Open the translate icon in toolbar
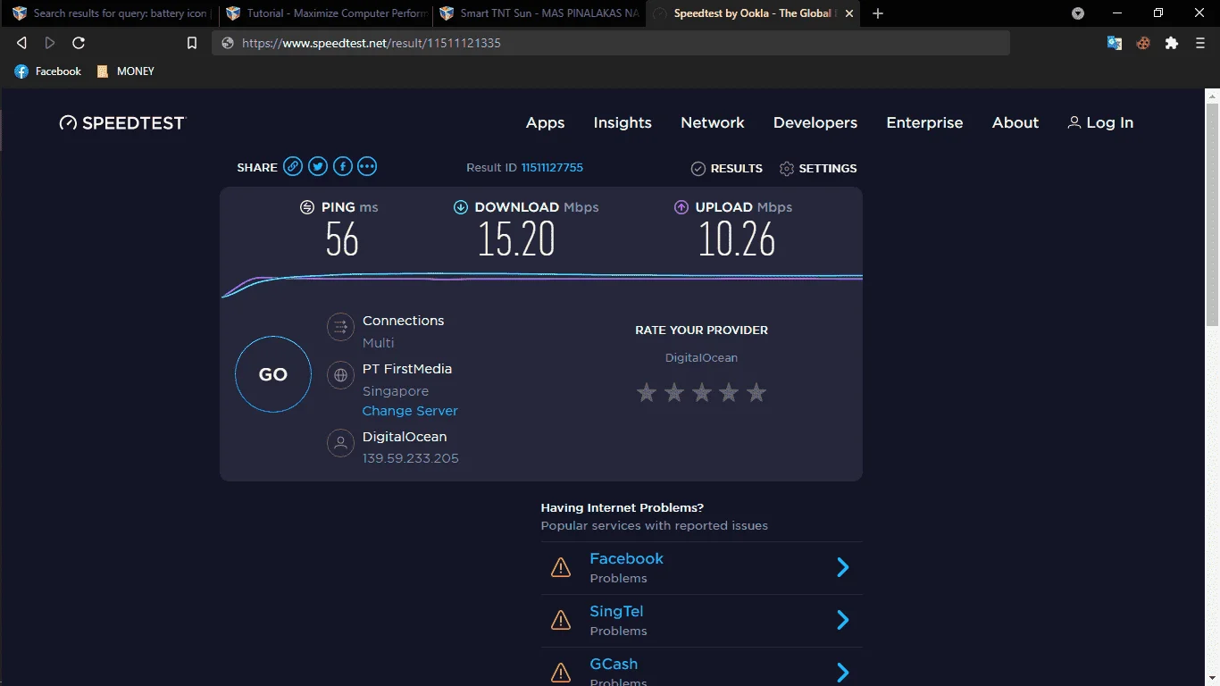The image size is (1220, 686). pyautogui.click(x=1115, y=43)
